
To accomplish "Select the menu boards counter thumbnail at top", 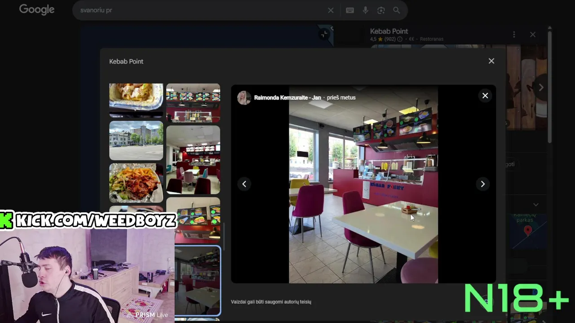I will tap(193, 103).
